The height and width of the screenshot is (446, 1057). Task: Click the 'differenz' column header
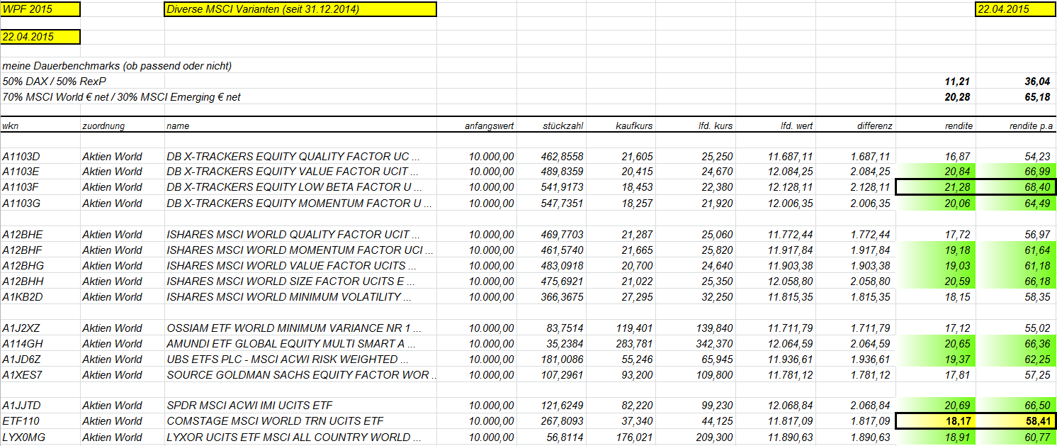[874, 126]
